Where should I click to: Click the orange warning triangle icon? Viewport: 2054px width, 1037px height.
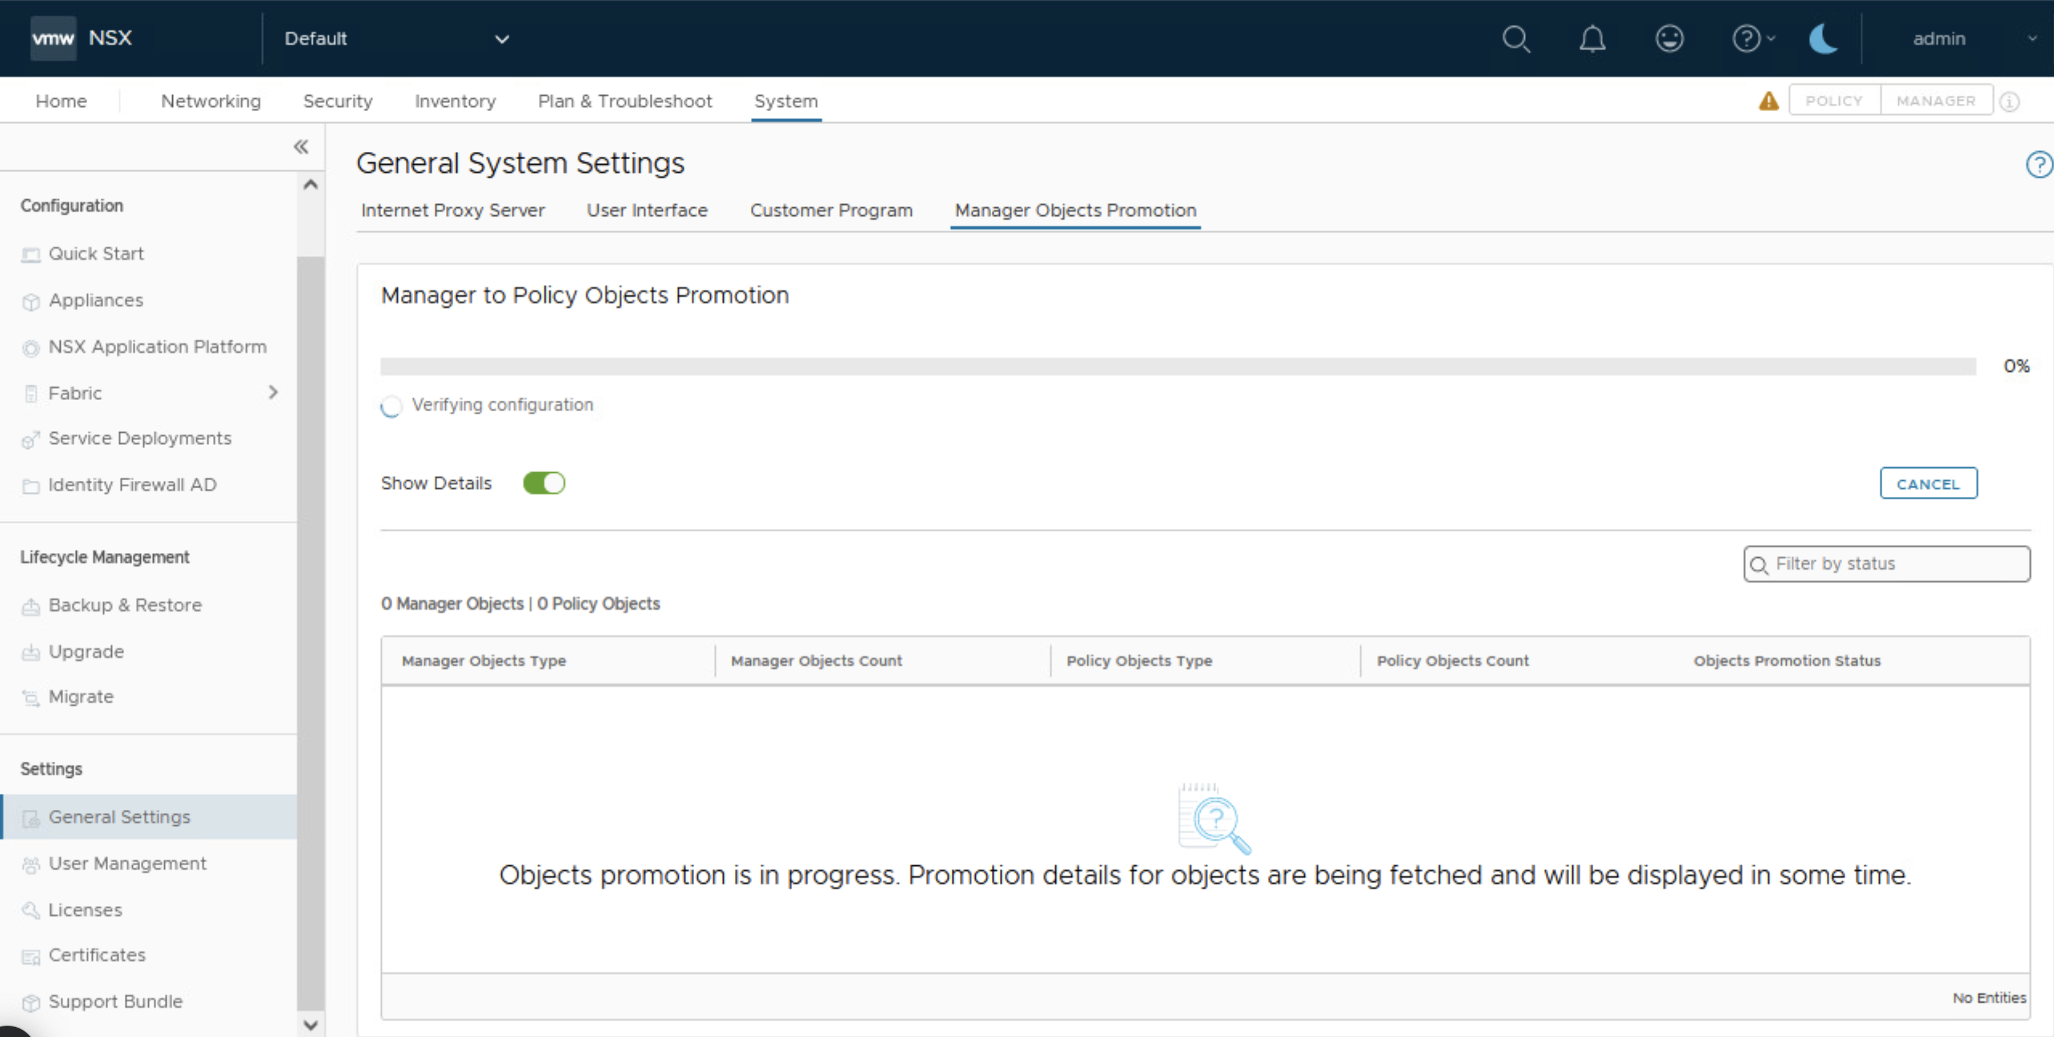point(1767,101)
